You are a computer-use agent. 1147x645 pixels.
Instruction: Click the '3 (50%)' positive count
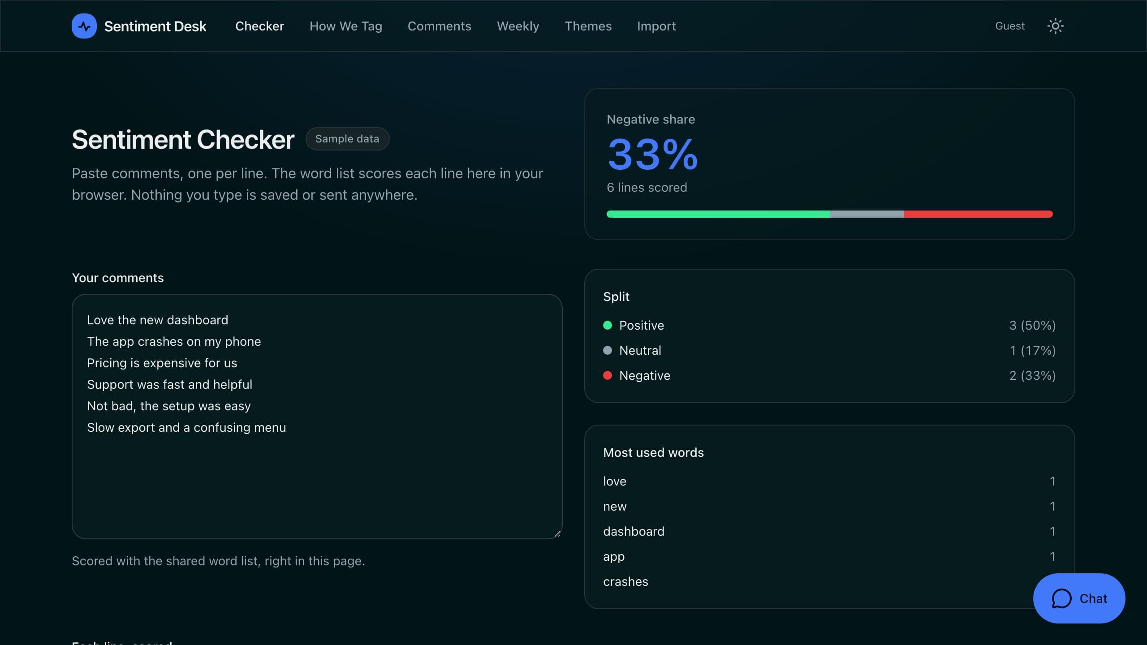pyautogui.click(x=1032, y=325)
